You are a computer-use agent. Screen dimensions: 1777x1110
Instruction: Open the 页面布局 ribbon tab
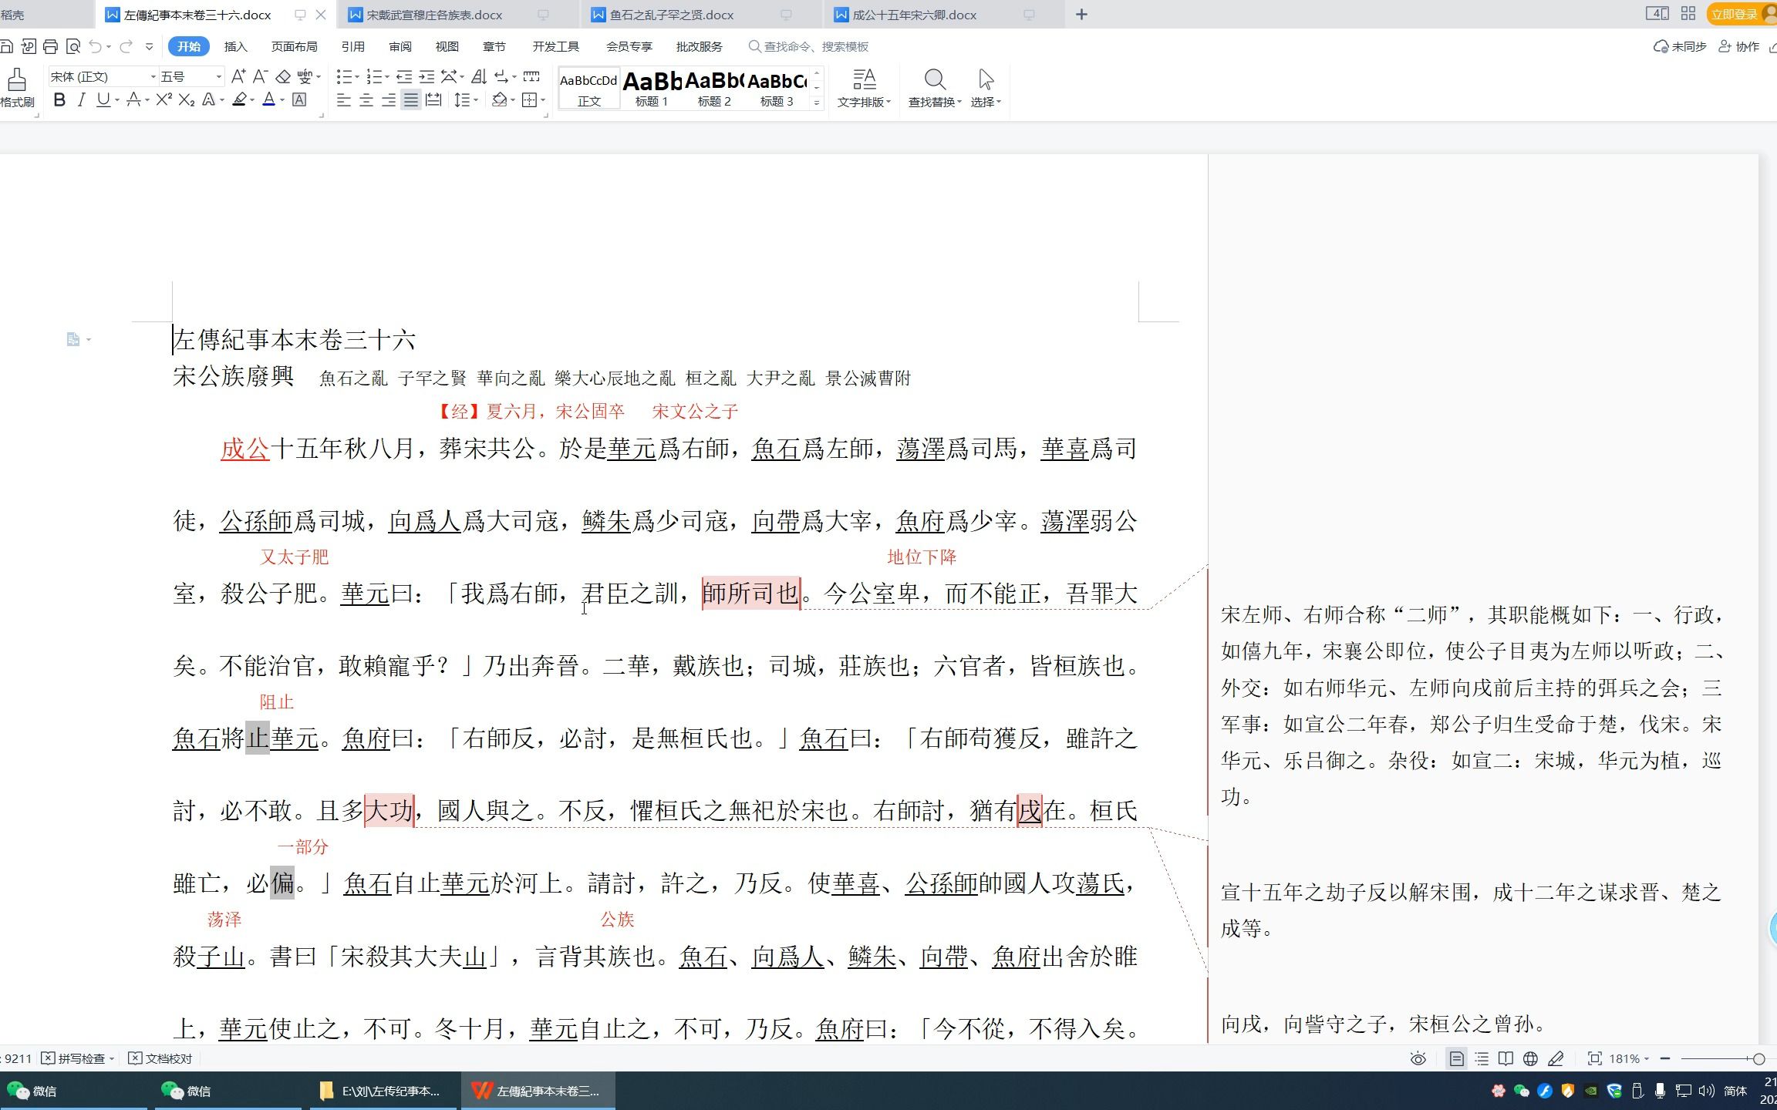click(294, 46)
